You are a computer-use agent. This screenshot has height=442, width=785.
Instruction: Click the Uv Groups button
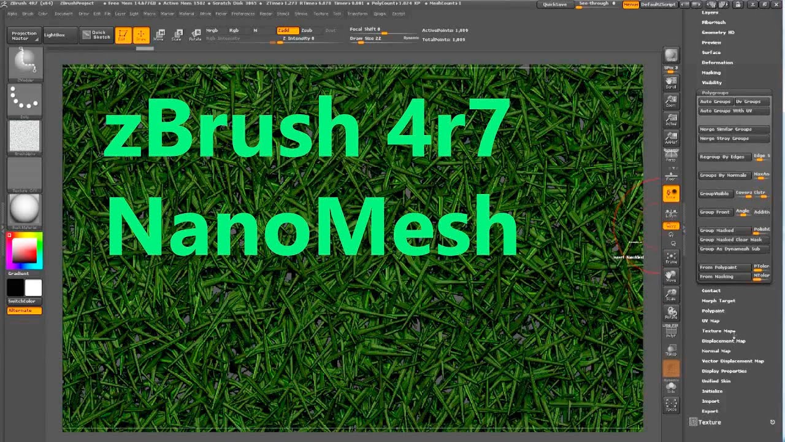pyautogui.click(x=752, y=102)
